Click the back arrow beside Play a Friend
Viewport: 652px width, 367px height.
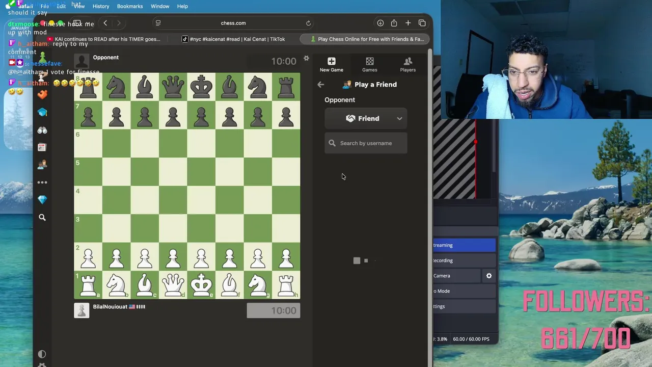(x=320, y=85)
